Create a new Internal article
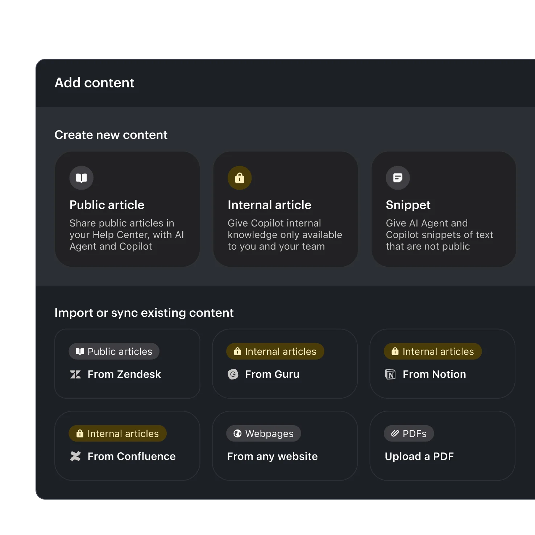Screen dimensions: 535x535 pyautogui.click(x=285, y=209)
